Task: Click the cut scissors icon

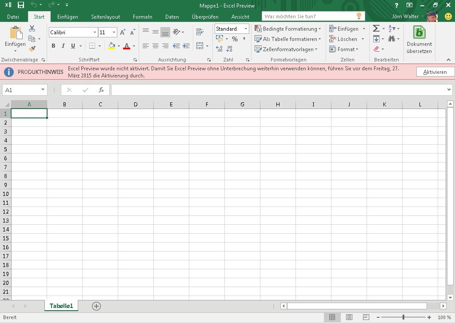Action: tap(32, 28)
